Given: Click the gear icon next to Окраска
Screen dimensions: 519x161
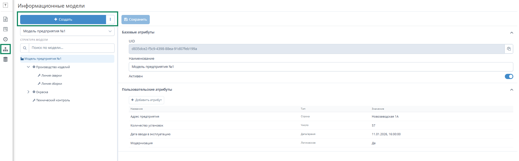Looking at the screenshot, I should (34, 92).
